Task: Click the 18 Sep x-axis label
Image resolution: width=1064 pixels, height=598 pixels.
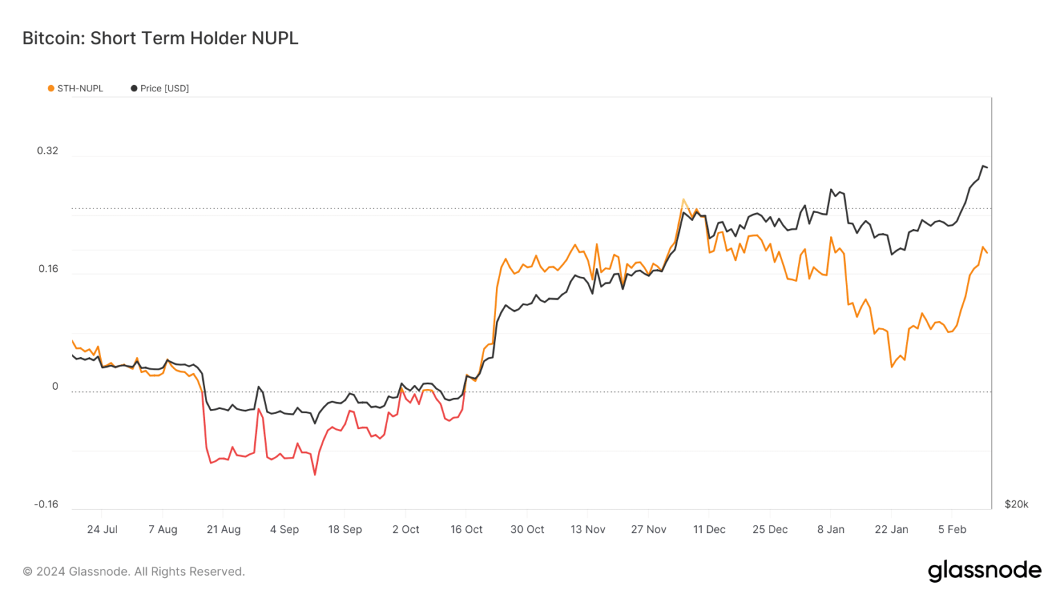Action: click(345, 529)
